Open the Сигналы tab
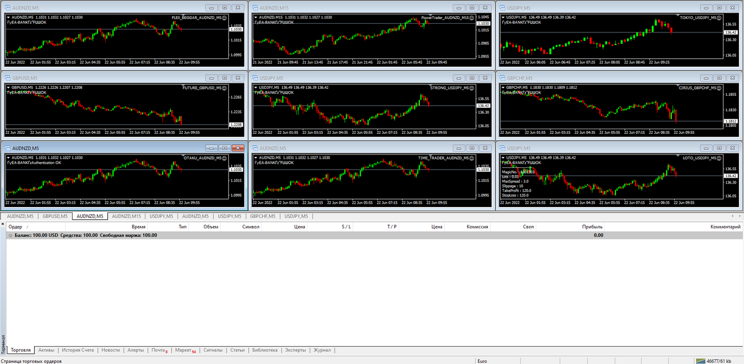The image size is (744, 364). click(213, 350)
